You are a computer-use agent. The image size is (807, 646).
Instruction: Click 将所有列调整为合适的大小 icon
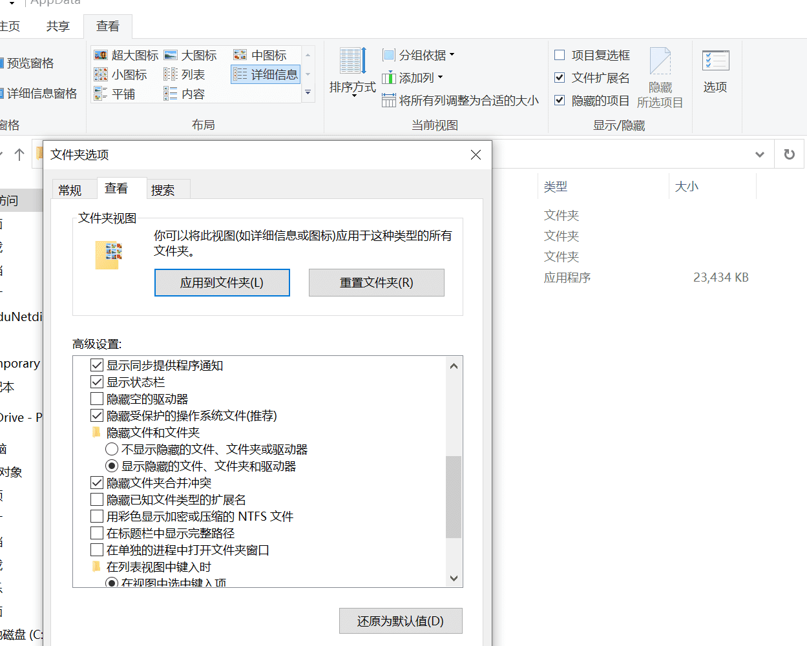coord(388,100)
